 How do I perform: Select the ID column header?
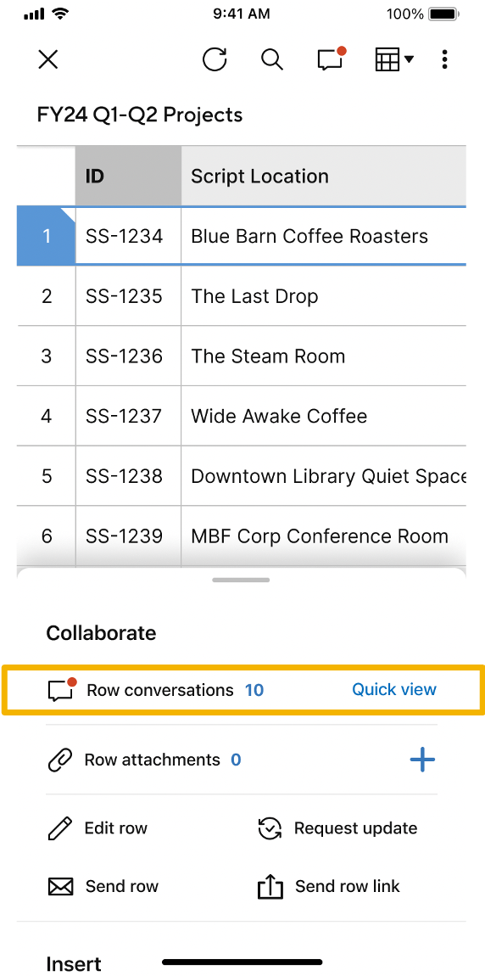click(x=129, y=177)
